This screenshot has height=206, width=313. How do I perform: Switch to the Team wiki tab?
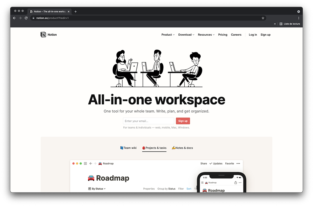[128, 148]
